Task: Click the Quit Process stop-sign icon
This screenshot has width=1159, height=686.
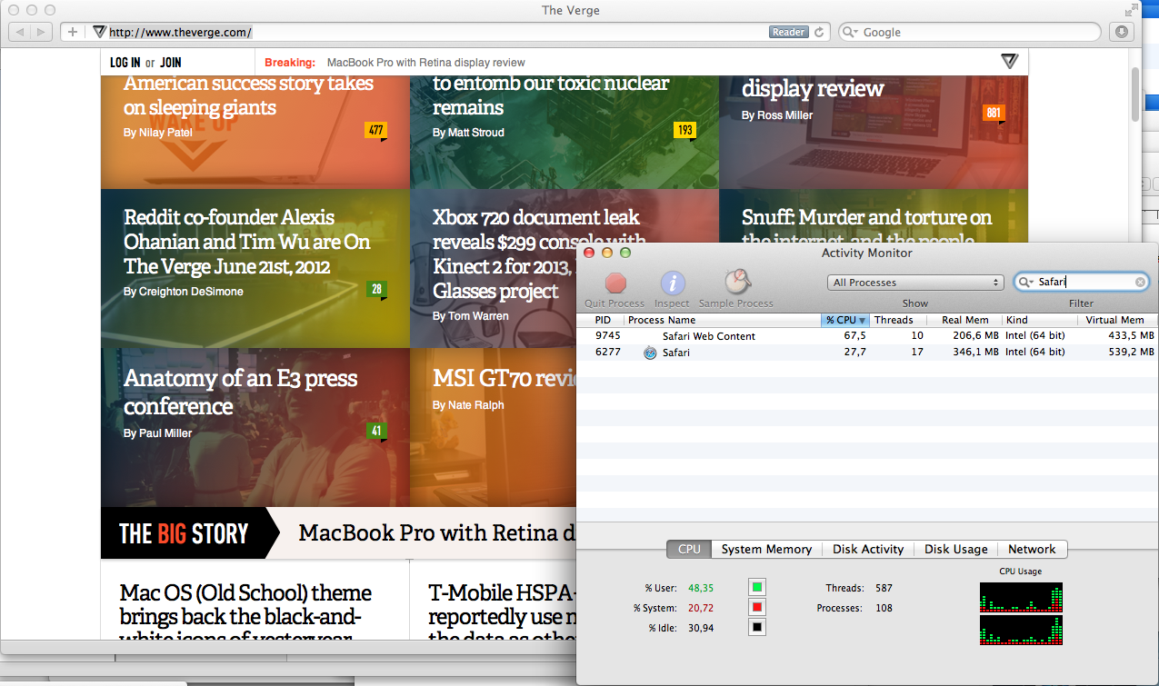Action: (x=615, y=283)
